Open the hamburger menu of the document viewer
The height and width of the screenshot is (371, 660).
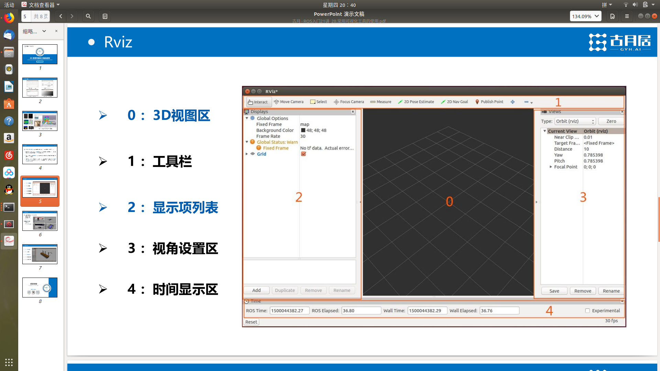click(627, 16)
